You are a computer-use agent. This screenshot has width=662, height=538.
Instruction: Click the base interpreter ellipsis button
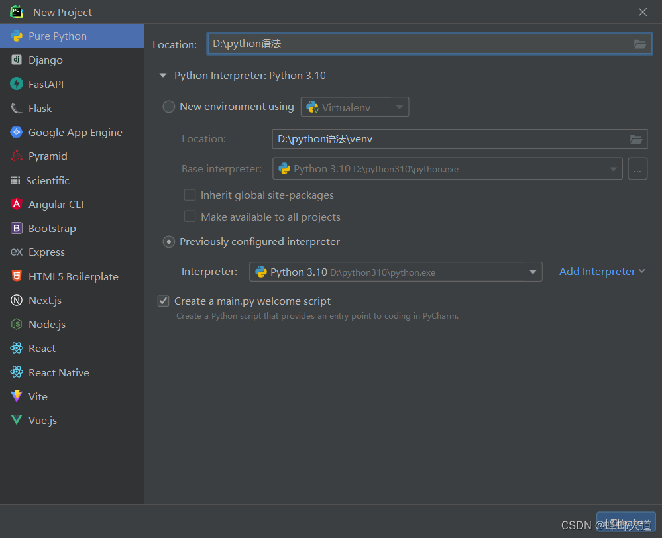637,169
